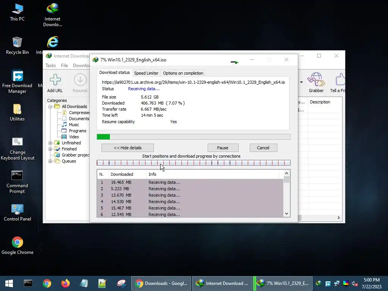This screenshot has height=291, width=388.
Task: Open dropdown arrow left of Grabber
Action: [x=301, y=82]
